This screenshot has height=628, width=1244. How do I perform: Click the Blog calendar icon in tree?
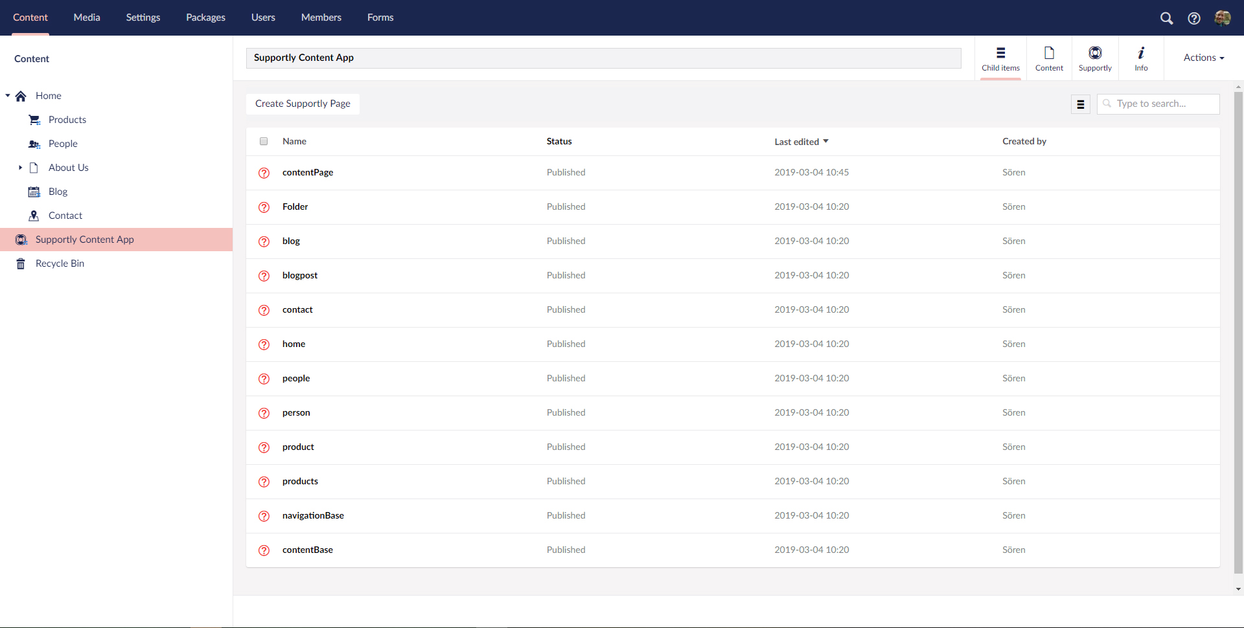[x=34, y=192]
